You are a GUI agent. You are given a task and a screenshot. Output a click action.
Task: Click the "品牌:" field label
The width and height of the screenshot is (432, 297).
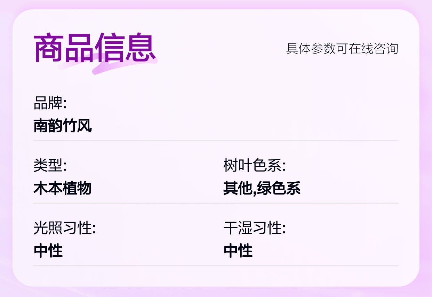pos(50,103)
